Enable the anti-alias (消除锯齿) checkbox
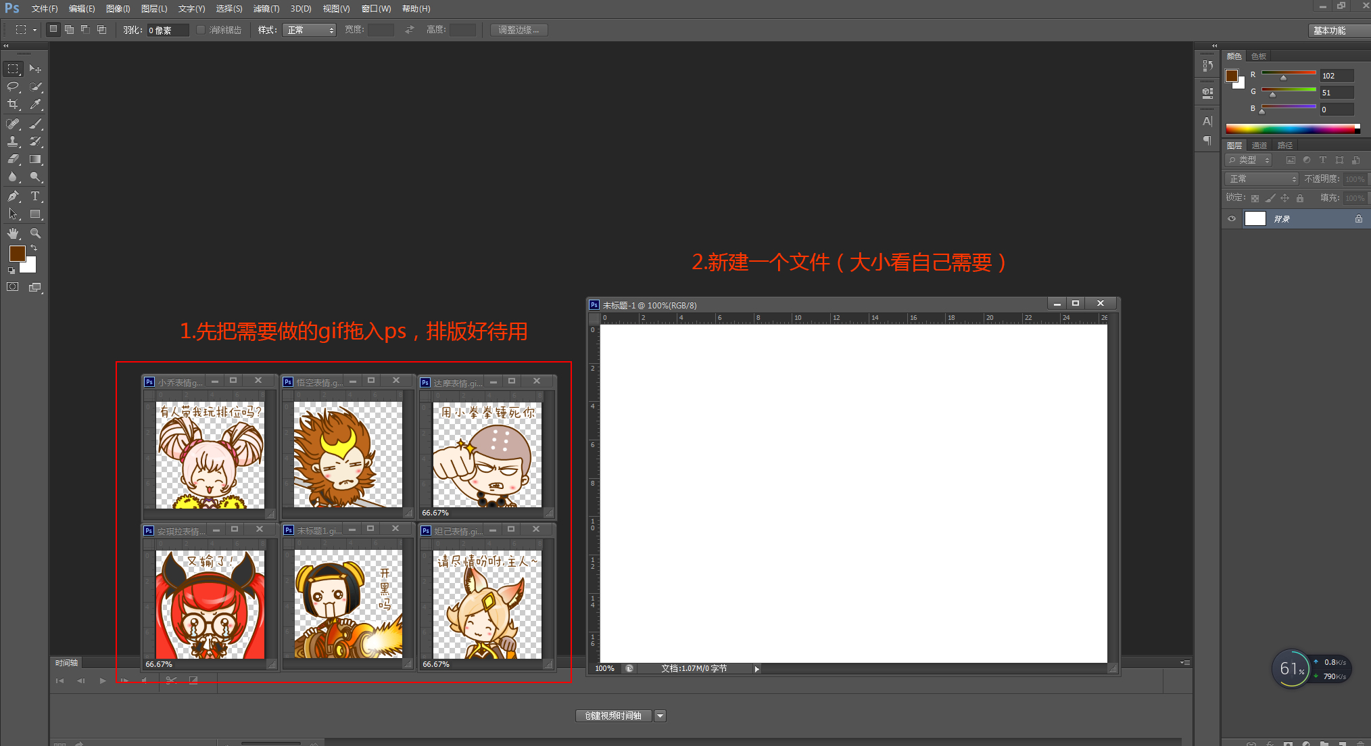Screen dimensions: 1371x746 201,30
